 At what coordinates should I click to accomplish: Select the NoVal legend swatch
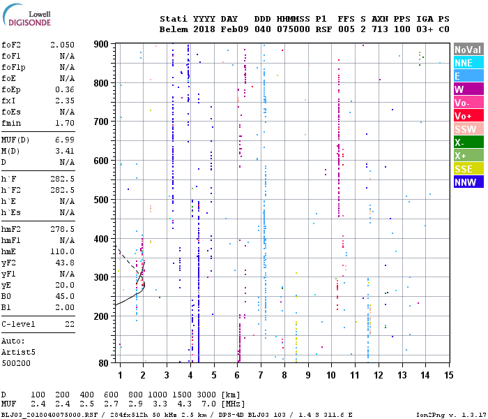click(468, 50)
